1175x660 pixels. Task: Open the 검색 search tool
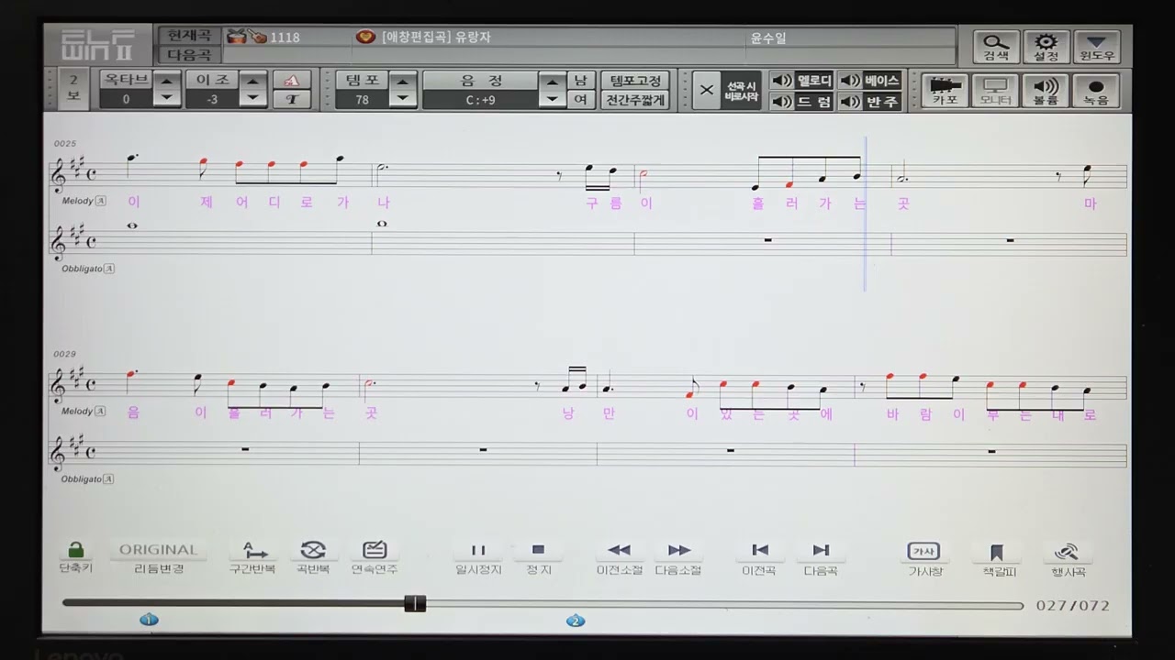(996, 46)
